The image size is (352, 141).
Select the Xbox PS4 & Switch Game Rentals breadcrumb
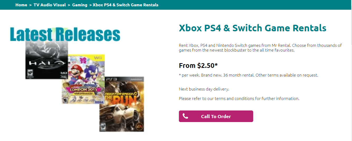point(126,5)
